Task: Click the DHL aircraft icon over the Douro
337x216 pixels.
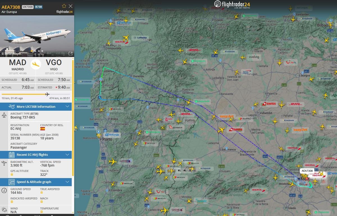Action: point(172,114)
